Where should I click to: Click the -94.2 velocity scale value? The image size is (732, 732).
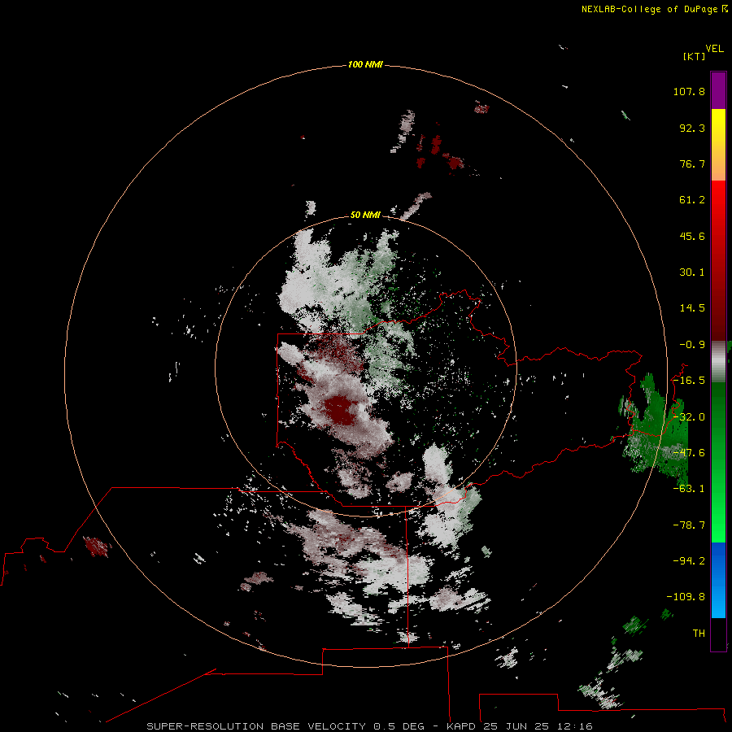(x=689, y=561)
